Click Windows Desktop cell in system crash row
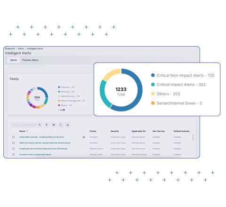This screenshot has width=226, height=207. coord(139,154)
